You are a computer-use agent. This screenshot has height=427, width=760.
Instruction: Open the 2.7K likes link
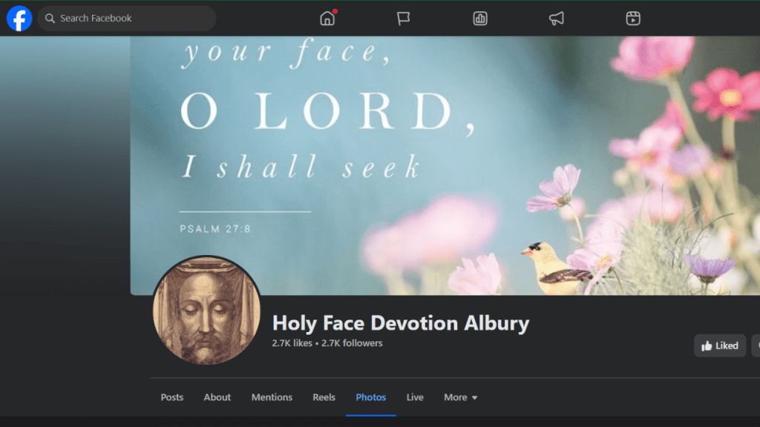pyautogui.click(x=292, y=343)
